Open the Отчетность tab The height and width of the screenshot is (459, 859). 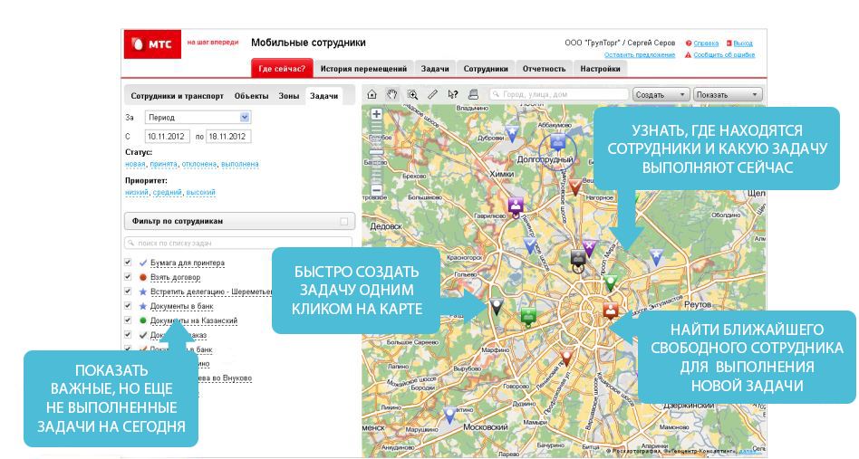(544, 69)
